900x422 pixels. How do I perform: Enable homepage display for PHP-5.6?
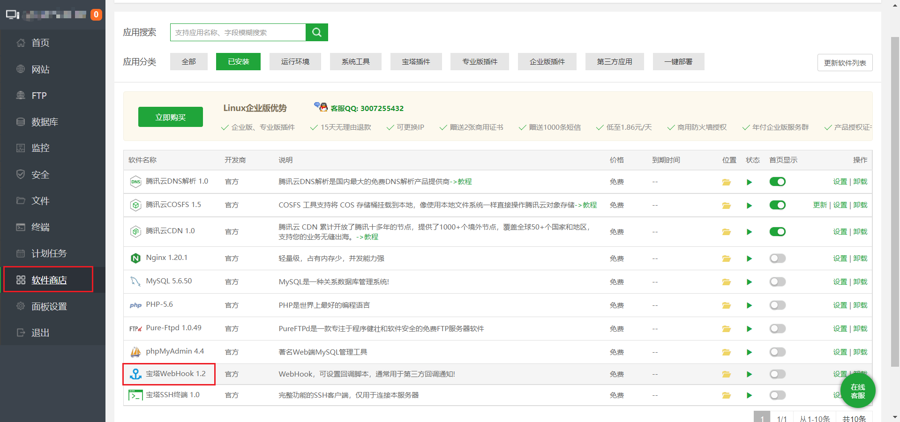[777, 305]
